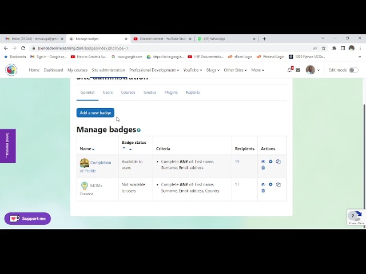Edit MOMs Creator badge gear
Image resolution: width=366 pixels, height=274 pixels.
[x=270, y=184]
